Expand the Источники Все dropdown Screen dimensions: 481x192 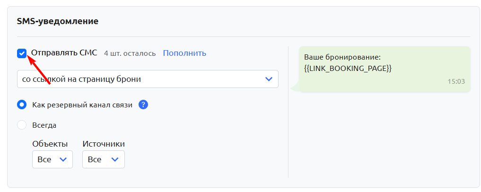click(x=104, y=159)
